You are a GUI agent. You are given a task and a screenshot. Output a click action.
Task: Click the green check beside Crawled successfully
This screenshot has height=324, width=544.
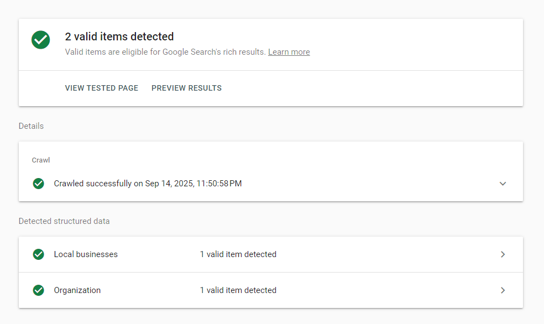pyautogui.click(x=39, y=184)
